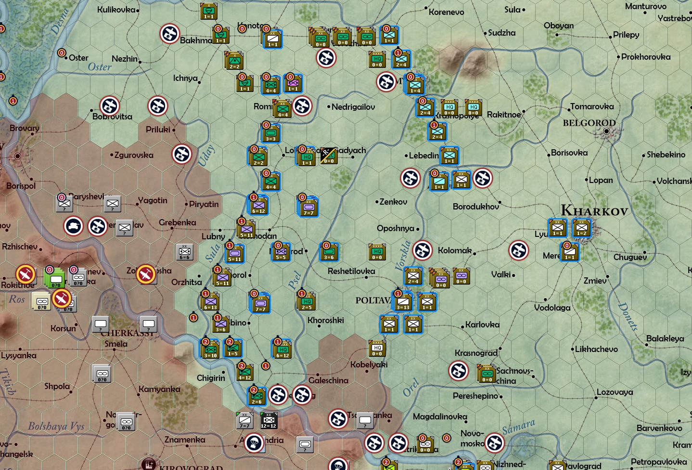This screenshot has width=692, height=470.
Task: Select the green HQ counter above Reshetilovka
Action: (x=377, y=252)
